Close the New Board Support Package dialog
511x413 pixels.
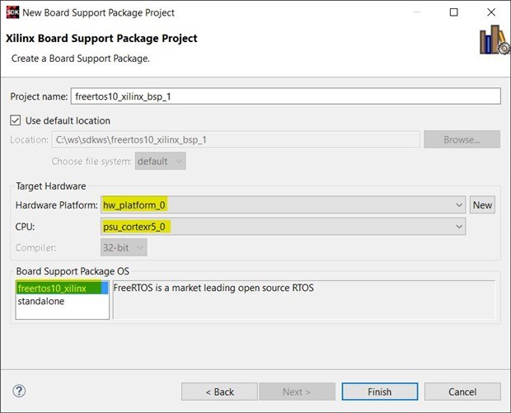[492, 12]
